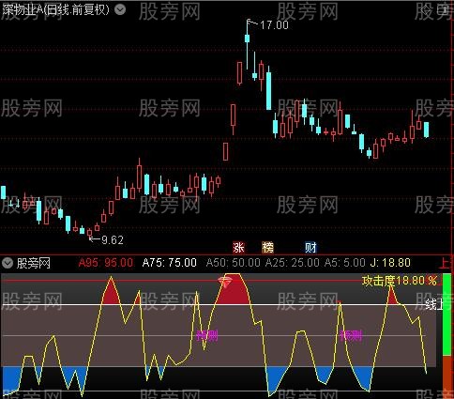Open the red 涨 marker icon
Image resolution: width=454 pixels, height=399 pixels.
click(x=238, y=248)
